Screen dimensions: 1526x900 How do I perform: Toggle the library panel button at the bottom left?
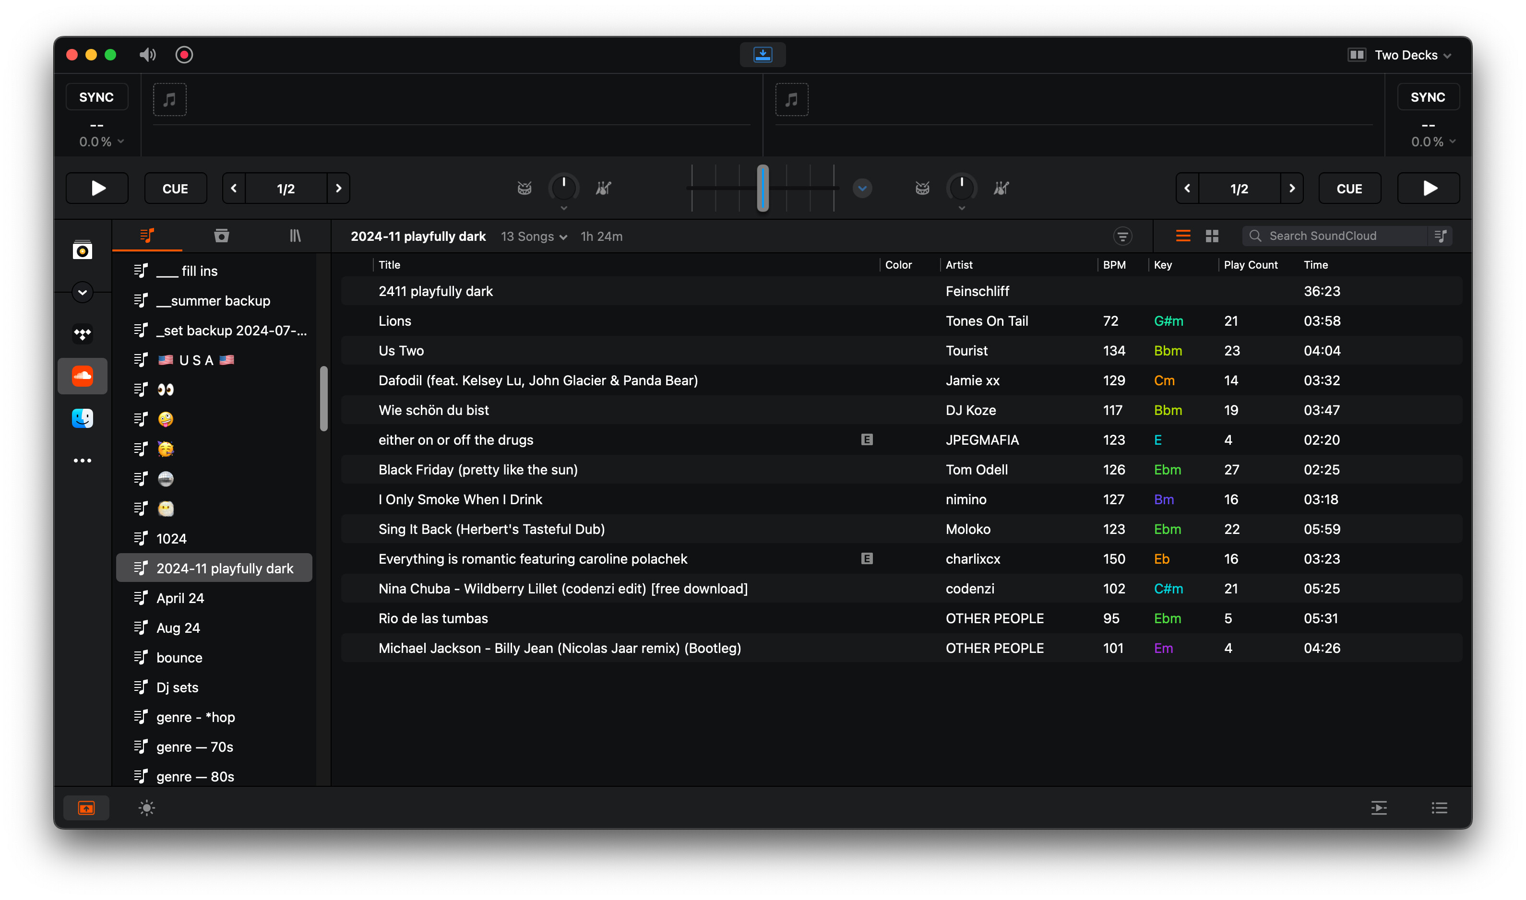coord(86,808)
